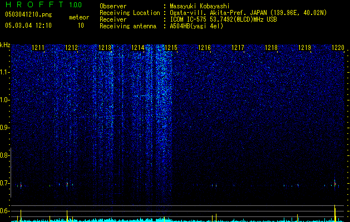Click the version number 1.0.0
Screen dimensions: 350x222
[x=76, y=5]
